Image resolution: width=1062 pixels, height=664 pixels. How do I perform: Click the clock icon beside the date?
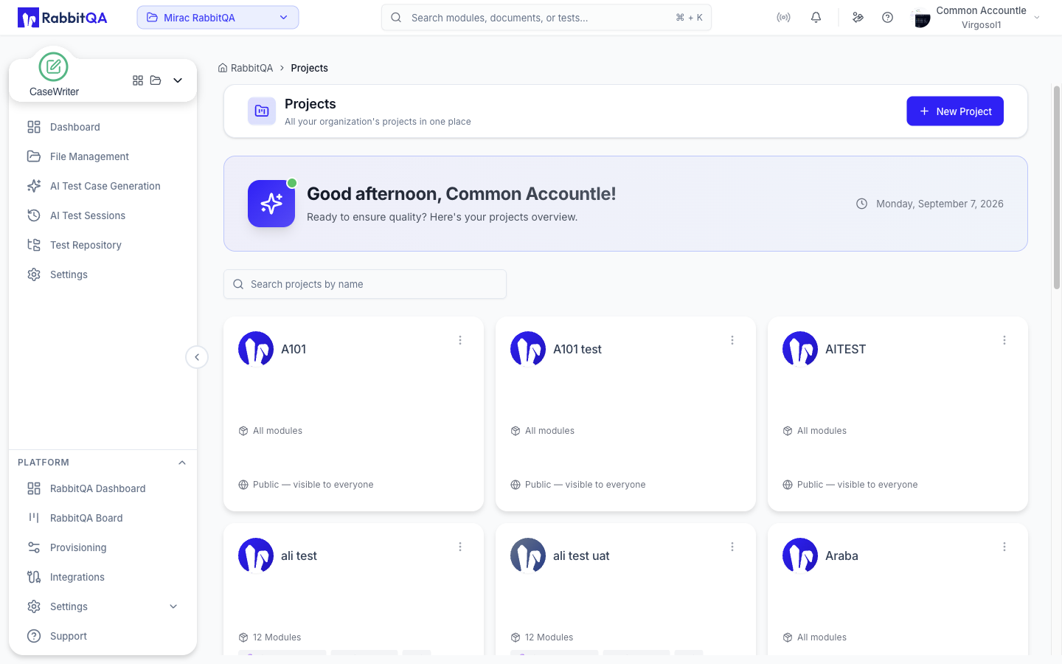tap(861, 204)
